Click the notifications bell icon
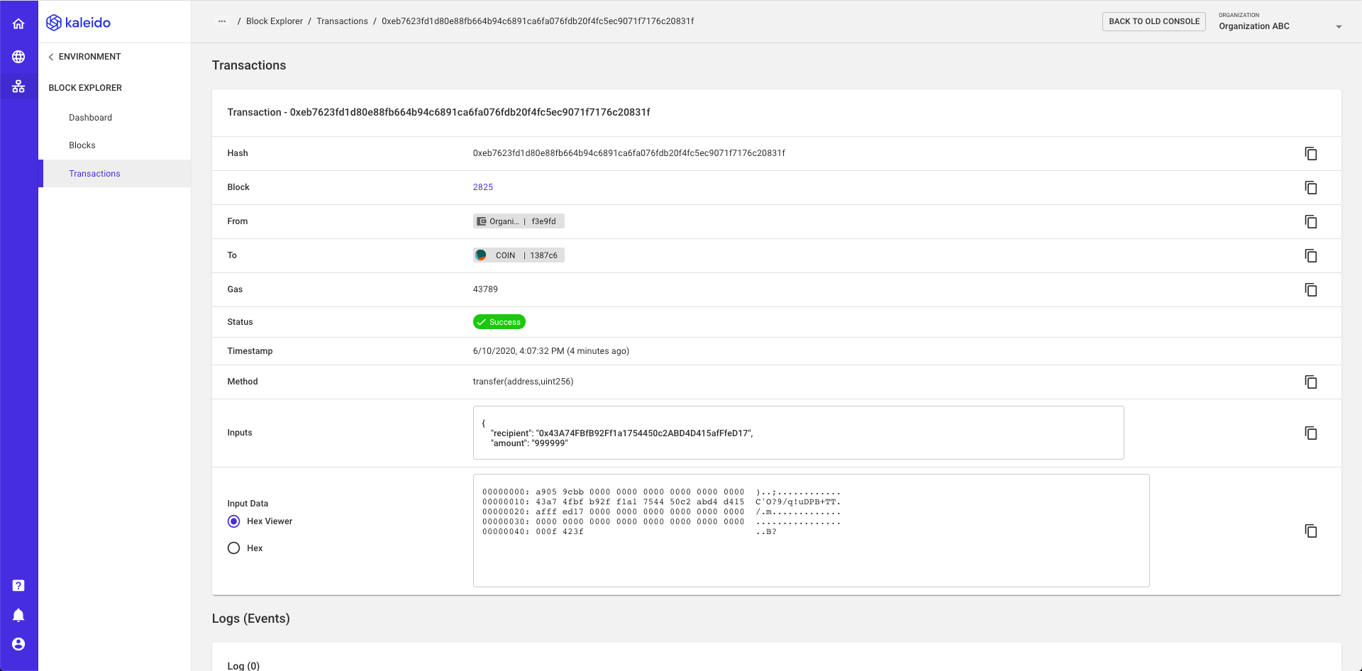 click(x=19, y=614)
